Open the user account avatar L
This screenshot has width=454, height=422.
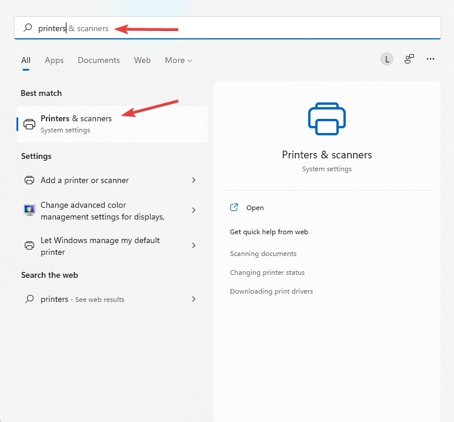pyautogui.click(x=387, y=59)
